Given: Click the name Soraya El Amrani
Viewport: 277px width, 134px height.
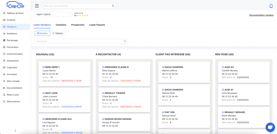Looking at the screenshot, I should click(x=111, y=122).
